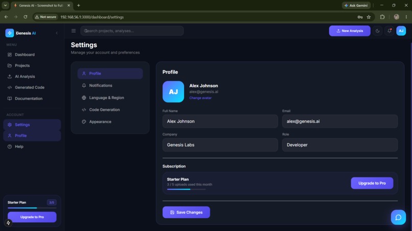This screenshot has height=231, width=412.
Task: Click the browser reload button
Action: pyautogui.click(x=26, y=17)
